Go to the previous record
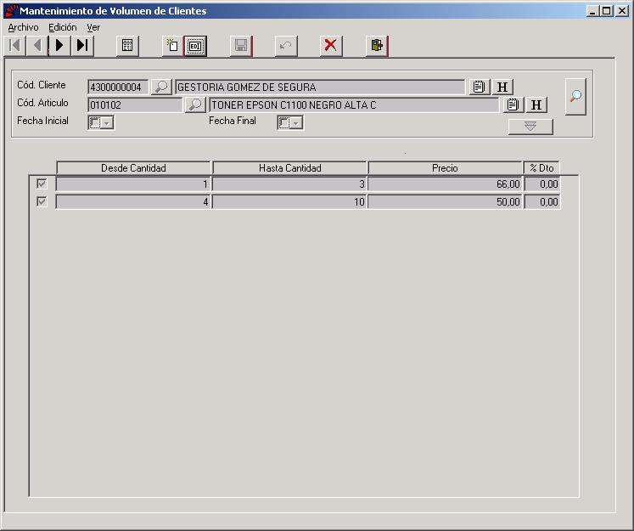 (x=37, y=45)
